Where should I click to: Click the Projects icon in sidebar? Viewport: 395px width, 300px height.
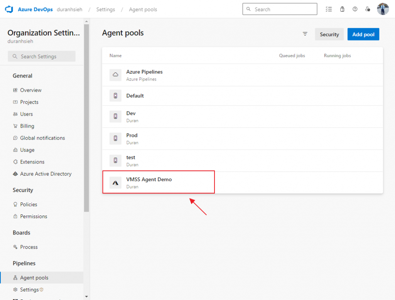(15, 102)
